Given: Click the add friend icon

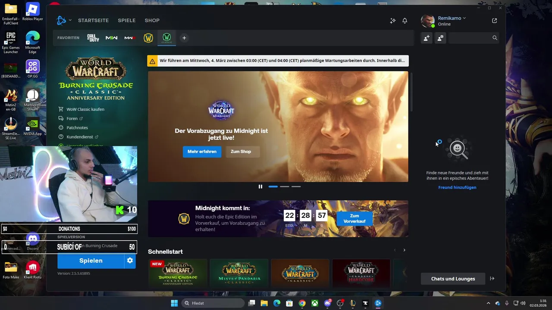Looking at the screenshot, I should tap(427, 38).
